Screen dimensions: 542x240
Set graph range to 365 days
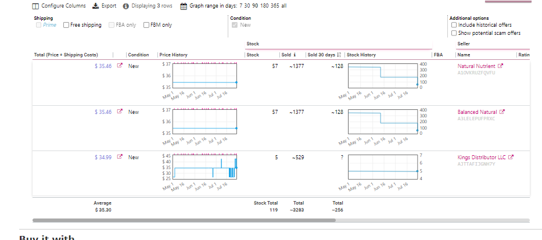pos(275,6)
